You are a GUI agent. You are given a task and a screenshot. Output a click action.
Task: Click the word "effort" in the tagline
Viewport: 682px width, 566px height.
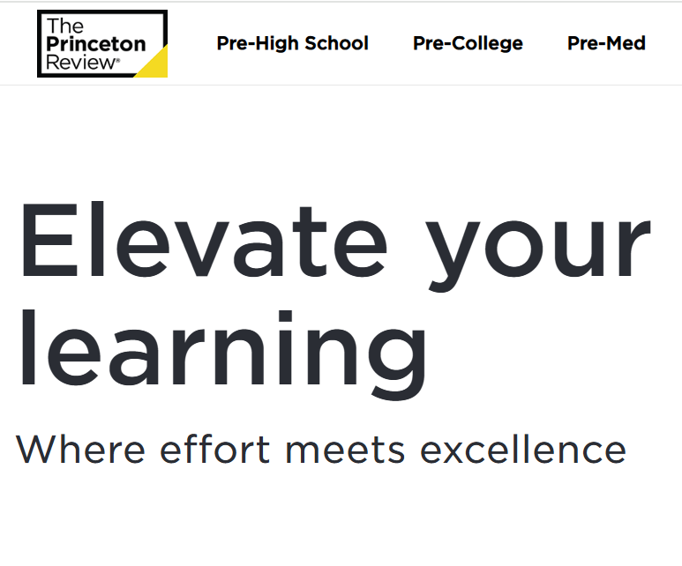click(x=214, y=450)
